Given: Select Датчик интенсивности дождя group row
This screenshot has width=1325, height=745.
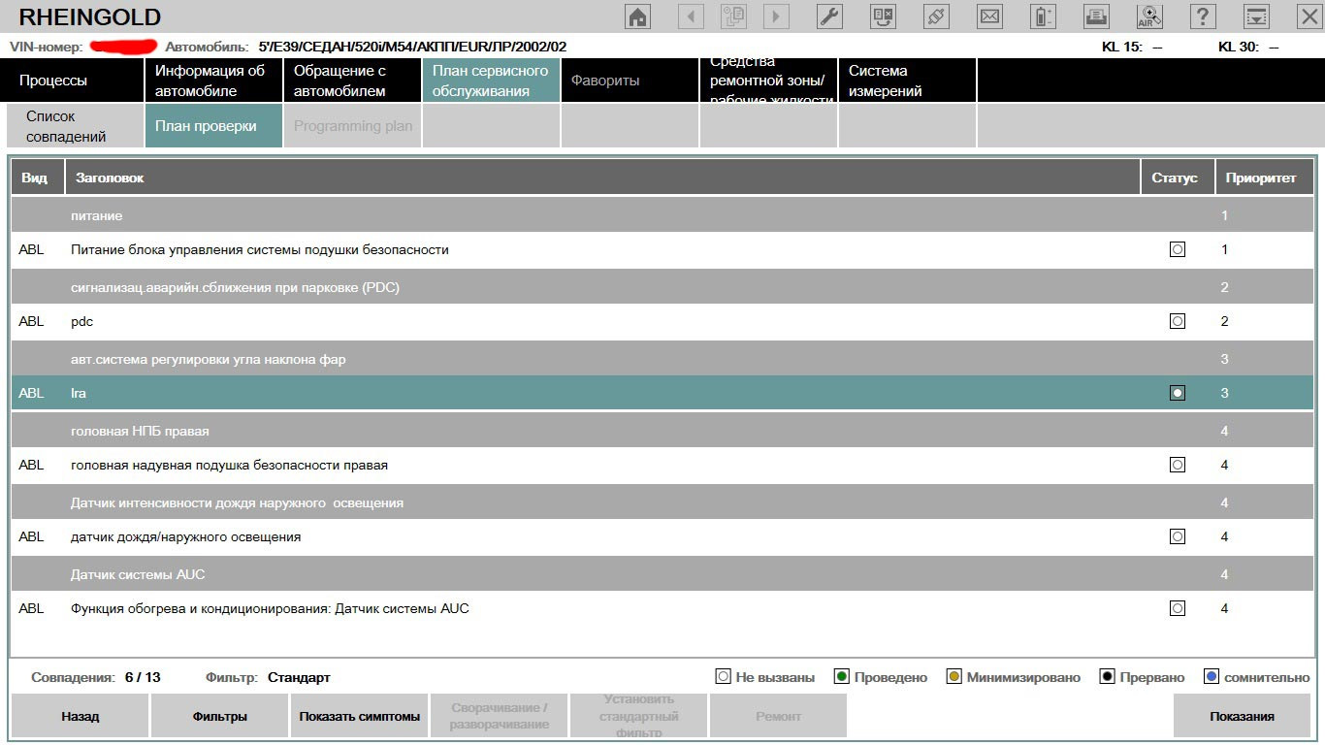Looking at the screenshot, I should [662, 502].
